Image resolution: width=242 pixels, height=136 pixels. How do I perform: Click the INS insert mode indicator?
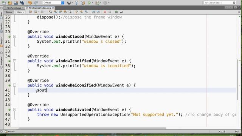pyautogui.click(x=237, y=131)
